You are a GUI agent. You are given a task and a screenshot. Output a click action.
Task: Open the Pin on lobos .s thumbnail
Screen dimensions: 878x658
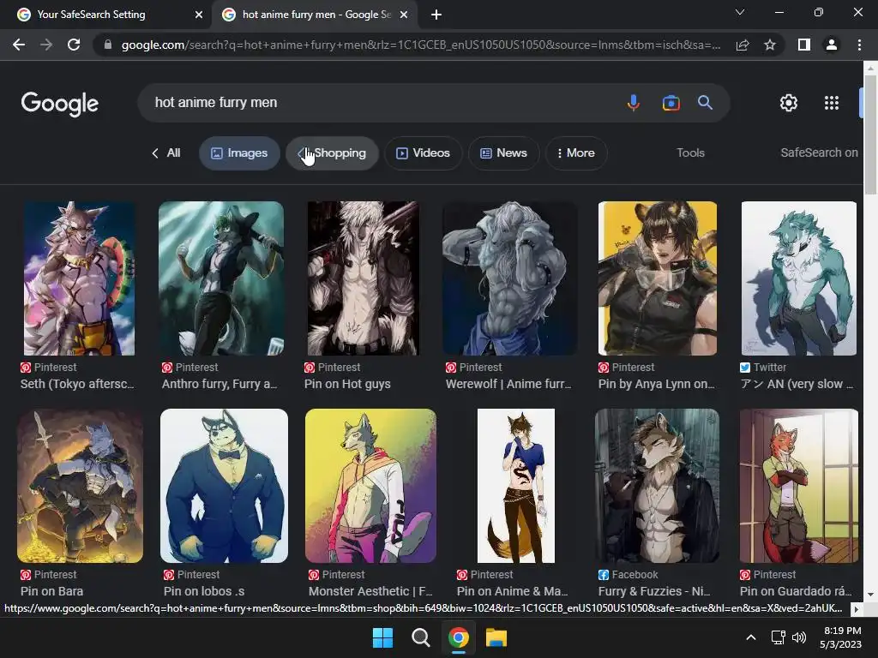tap(224, 486)
